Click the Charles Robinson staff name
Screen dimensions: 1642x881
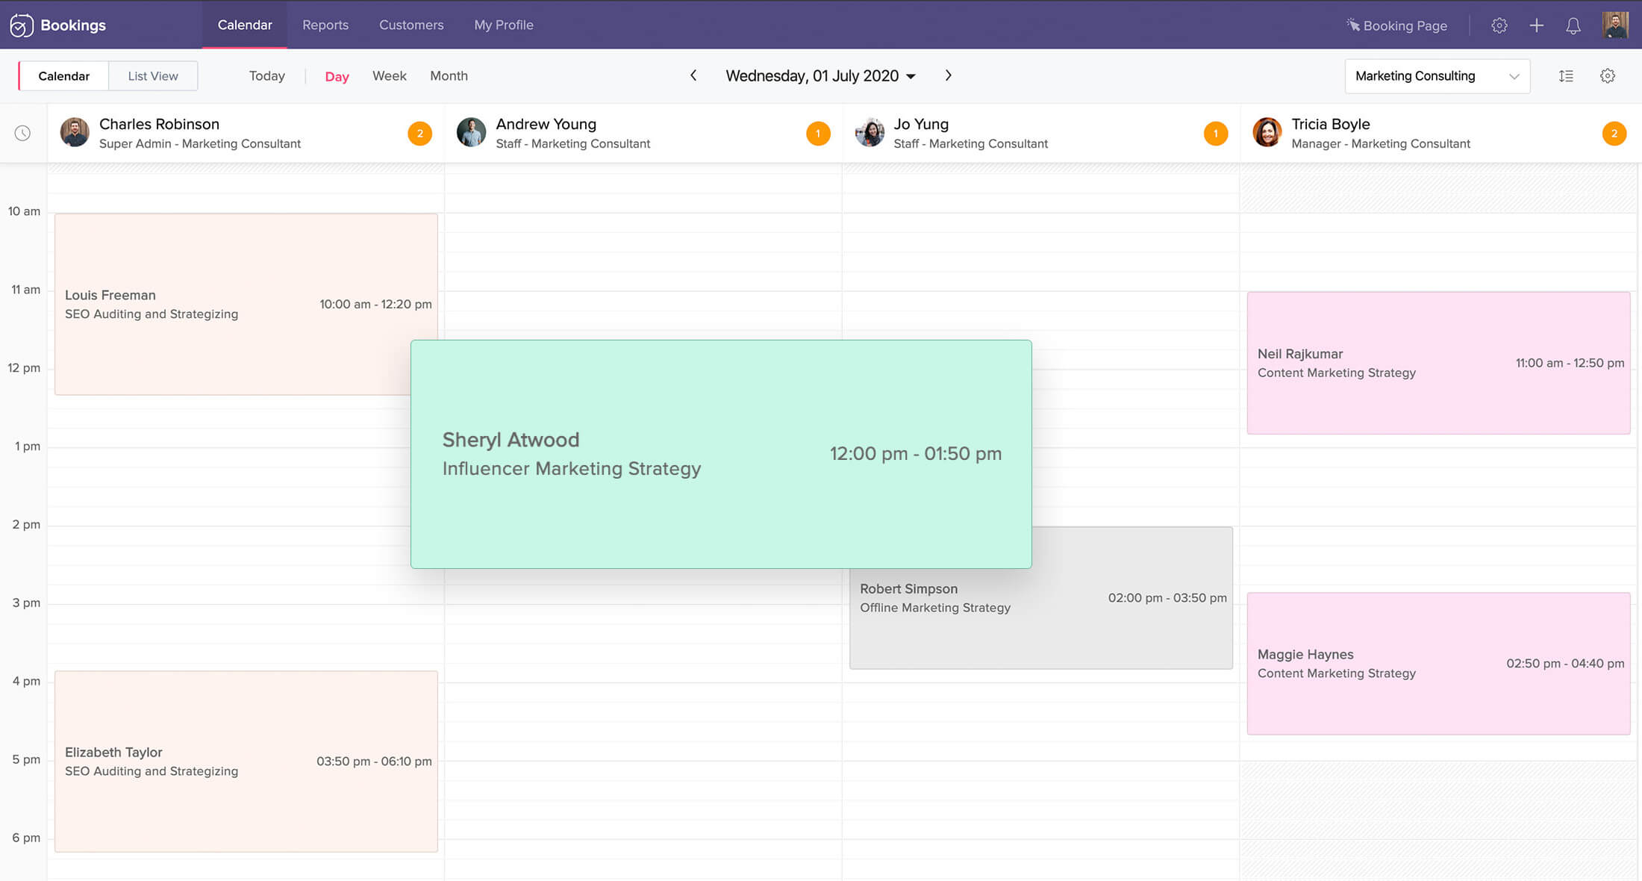(x=160, y=124)
